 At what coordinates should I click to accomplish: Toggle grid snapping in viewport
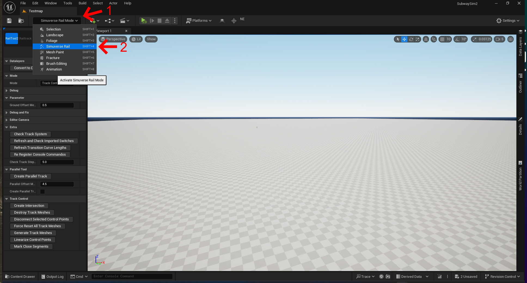coord(442,39)
